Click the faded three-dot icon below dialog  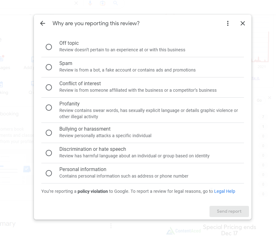(111, 226)
